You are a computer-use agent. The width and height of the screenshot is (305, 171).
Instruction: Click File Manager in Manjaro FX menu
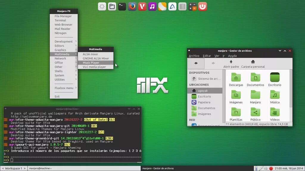coord(64,16)
